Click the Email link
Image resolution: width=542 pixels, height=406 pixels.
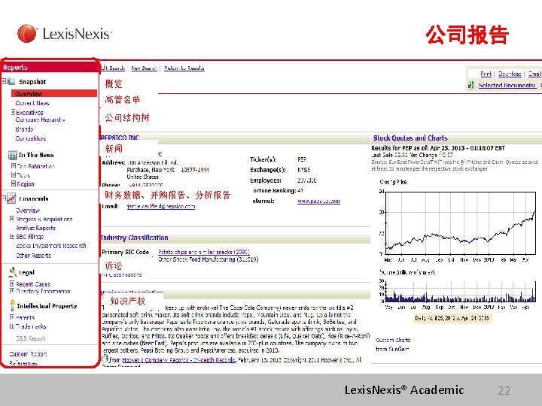pos(534,74)
